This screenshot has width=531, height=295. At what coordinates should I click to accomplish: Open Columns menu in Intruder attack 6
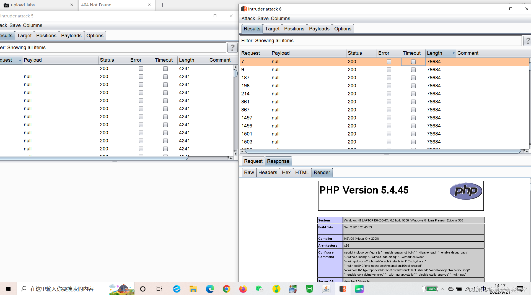281,19
